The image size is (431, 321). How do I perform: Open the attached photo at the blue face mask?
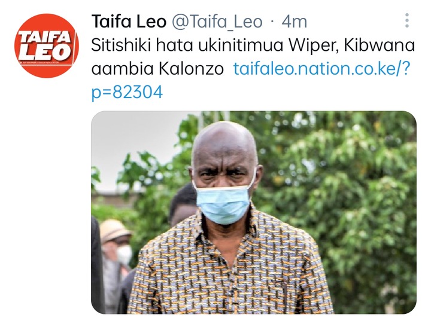(x=223, y=204)
